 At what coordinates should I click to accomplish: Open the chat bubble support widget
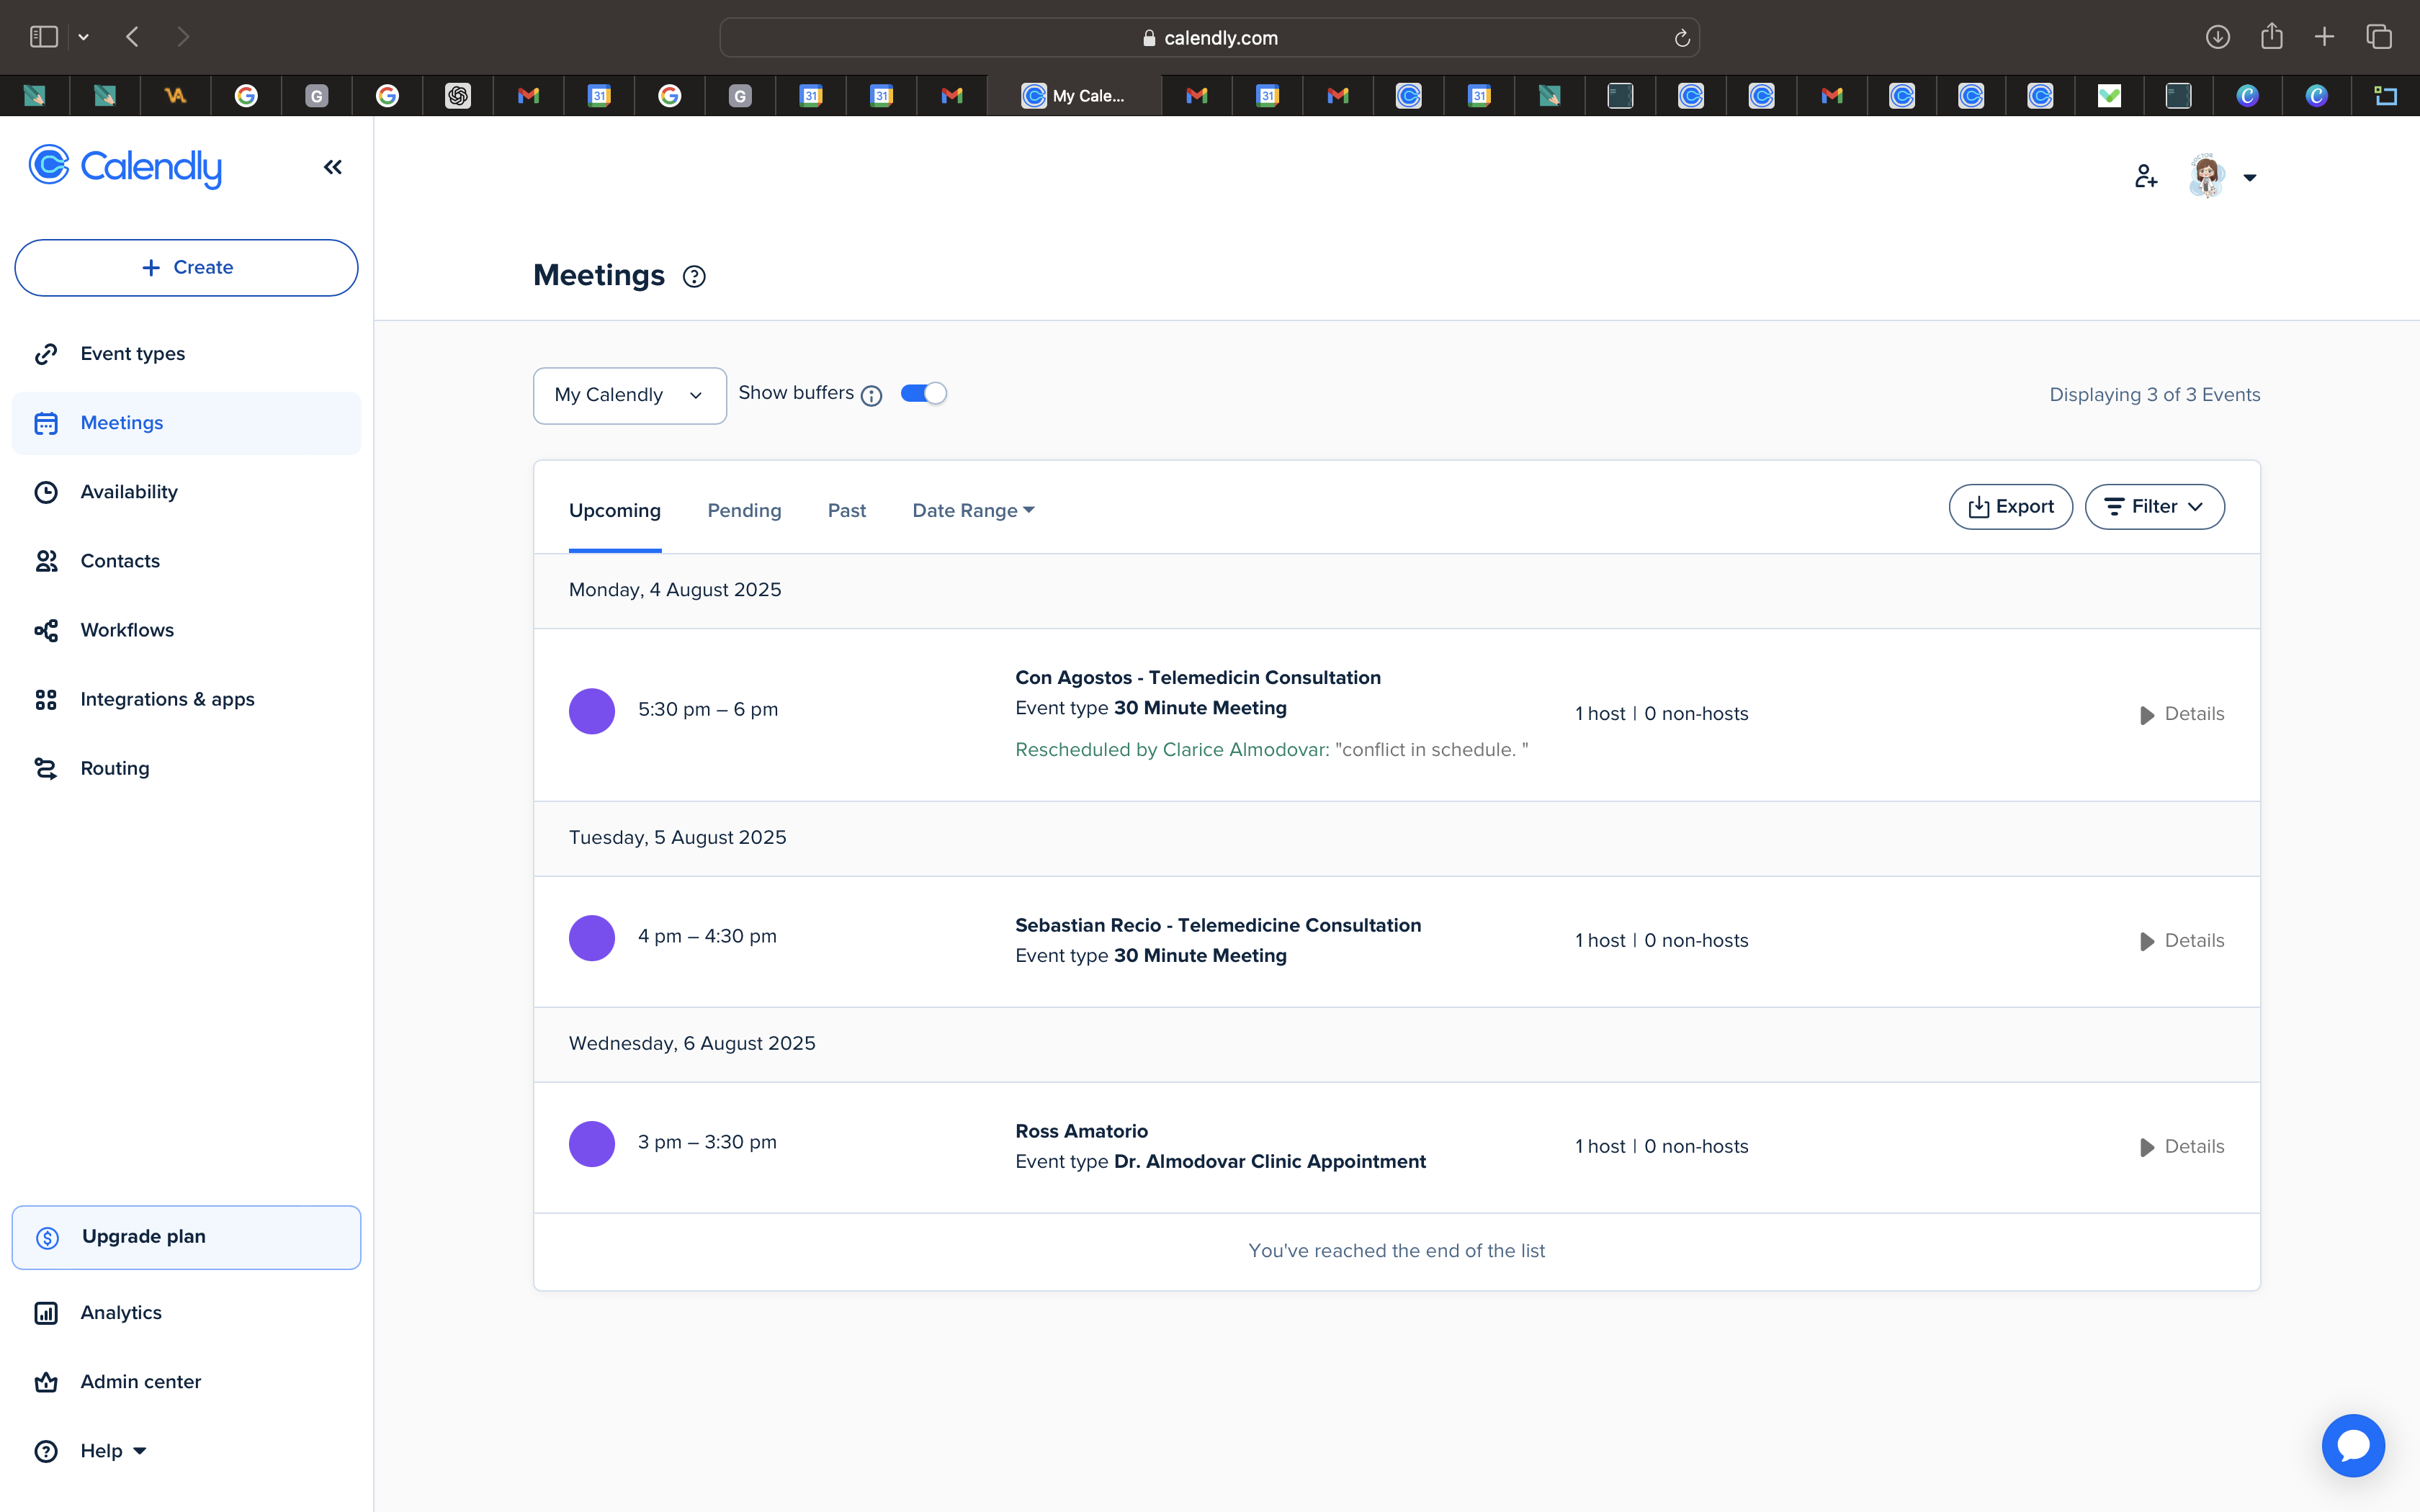point(2353,1445)
